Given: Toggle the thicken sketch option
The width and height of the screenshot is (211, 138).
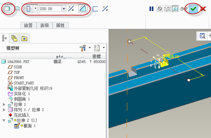Looking at the screenshot, I should click(95, 9).
